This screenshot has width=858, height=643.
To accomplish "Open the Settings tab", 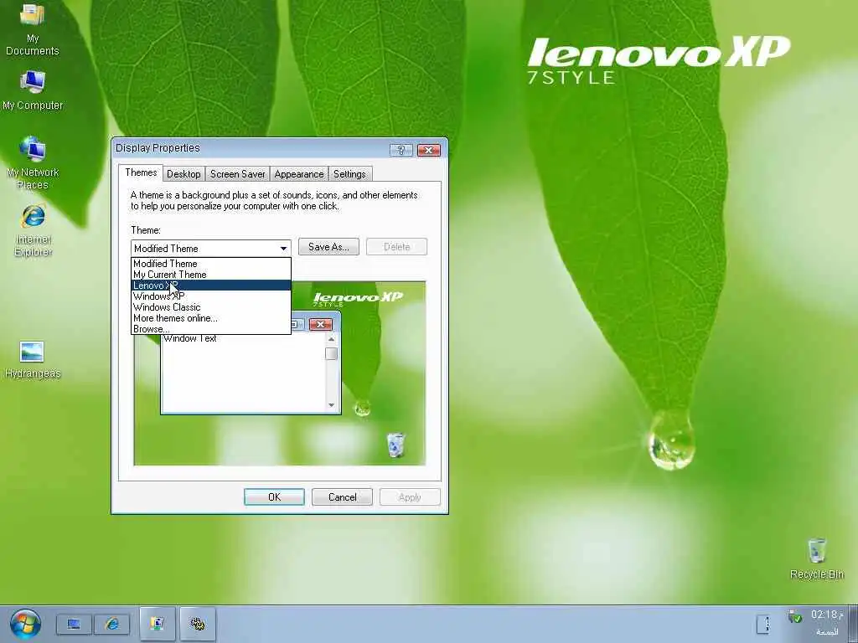I will pos(349,174).
